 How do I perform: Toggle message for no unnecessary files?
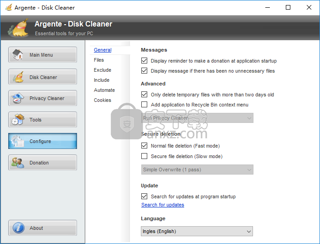145,70
